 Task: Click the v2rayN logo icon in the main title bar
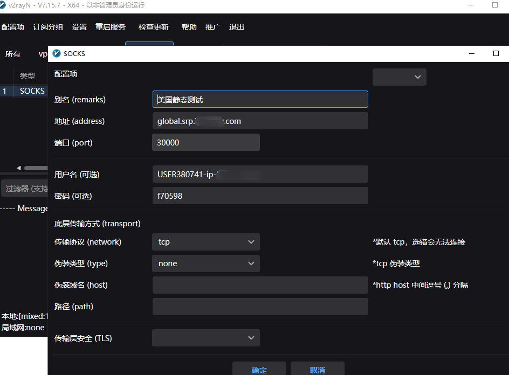pos(3,5)
